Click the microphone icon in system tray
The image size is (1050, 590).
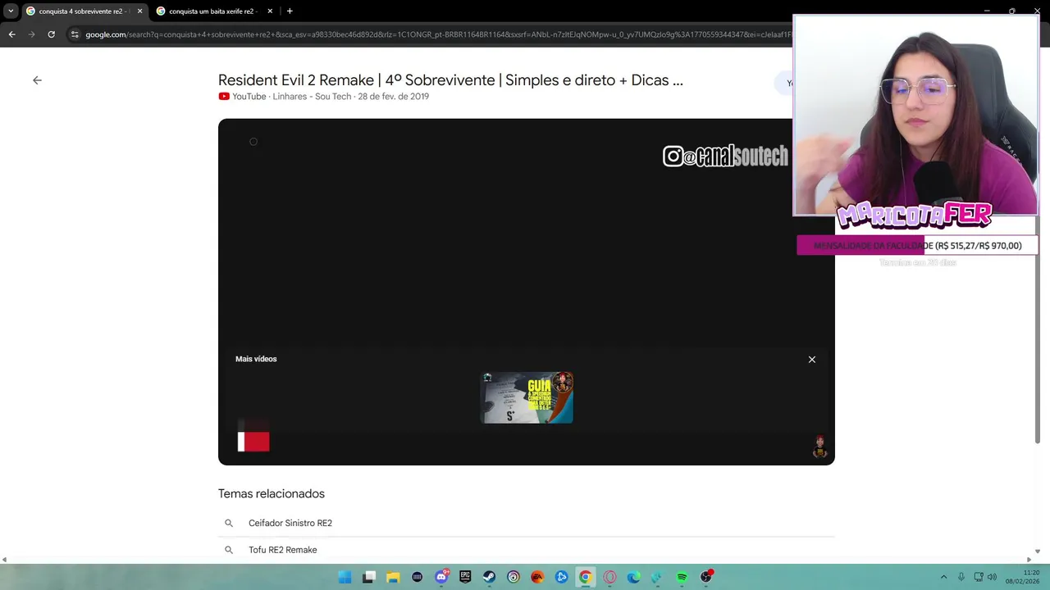pos(961,577)
